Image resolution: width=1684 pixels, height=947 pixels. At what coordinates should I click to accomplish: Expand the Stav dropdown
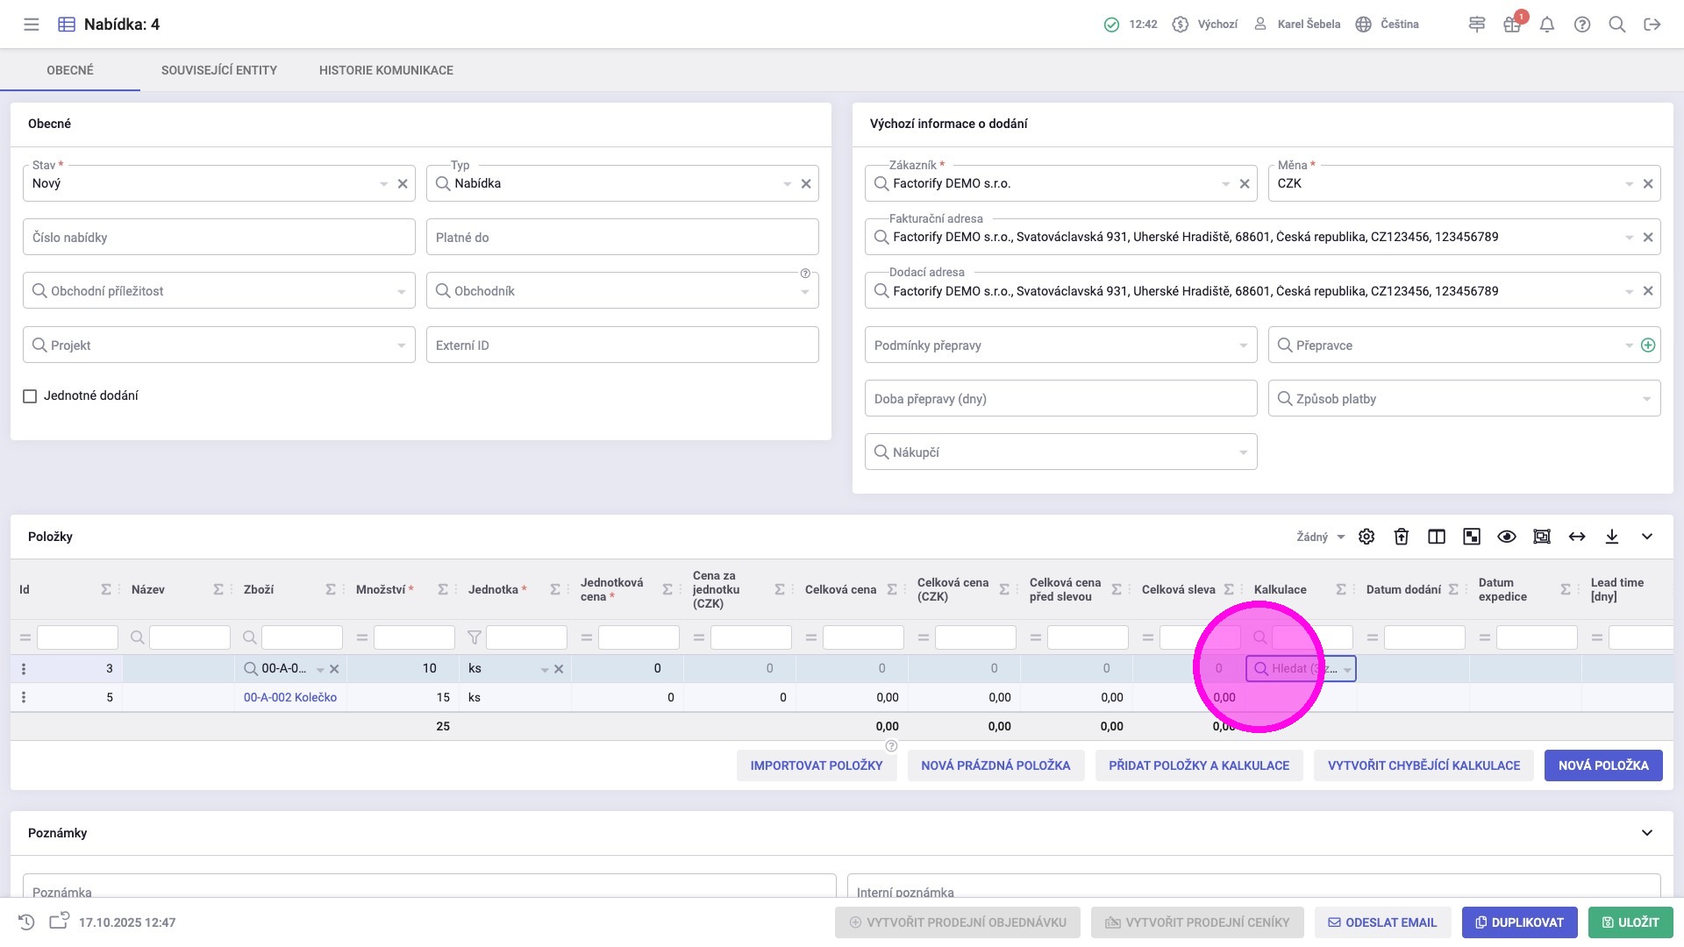coord(383,184)
